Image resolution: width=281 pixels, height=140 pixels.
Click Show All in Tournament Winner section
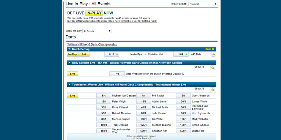(x=199, y=89)
